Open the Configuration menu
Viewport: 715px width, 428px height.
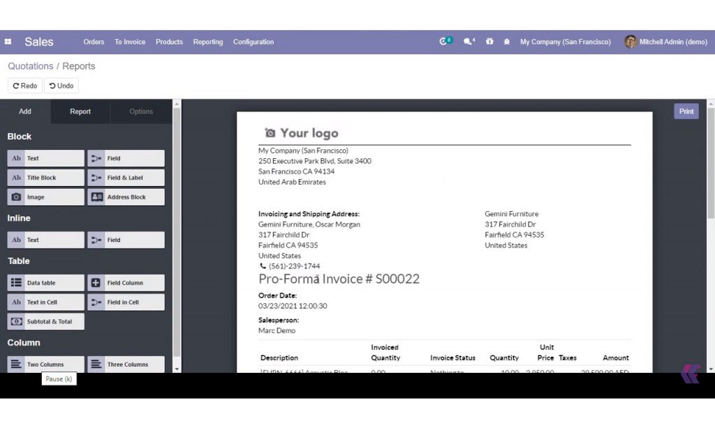tap(253, 42)
